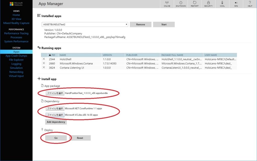Image resolution: width=257 pixels, height=161 pixels.
Task: Choose file for Microsoft.VCLibs dependency
Action: coord(55,115)
